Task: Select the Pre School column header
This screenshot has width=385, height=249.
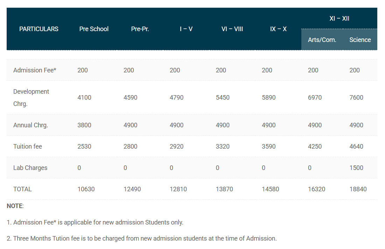Action: click(x=94, y=29)
